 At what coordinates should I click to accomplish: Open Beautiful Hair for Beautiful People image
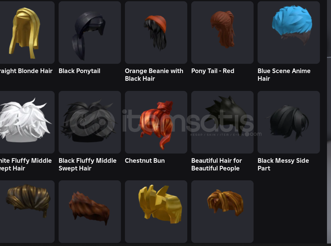(222, 122)
